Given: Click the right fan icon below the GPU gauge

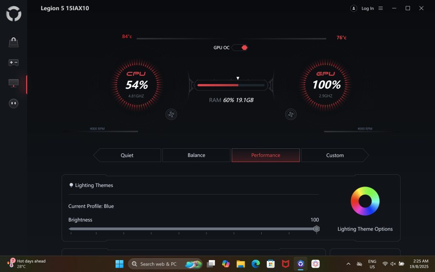Looking at the screenshot, I should tap(291, 114).
